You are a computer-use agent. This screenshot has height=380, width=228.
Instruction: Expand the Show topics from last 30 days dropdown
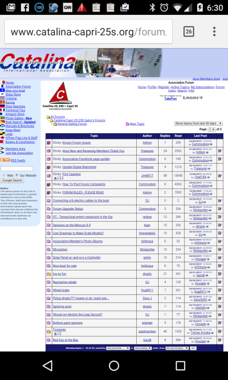point(198,123)
